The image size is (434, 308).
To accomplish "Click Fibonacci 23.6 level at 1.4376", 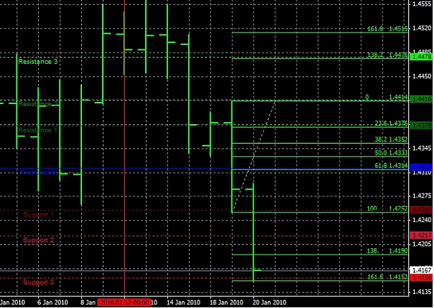I will (391, 123).
